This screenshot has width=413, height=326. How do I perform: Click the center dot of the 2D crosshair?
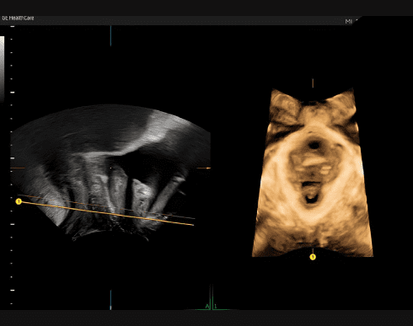(x=110, y=168)
